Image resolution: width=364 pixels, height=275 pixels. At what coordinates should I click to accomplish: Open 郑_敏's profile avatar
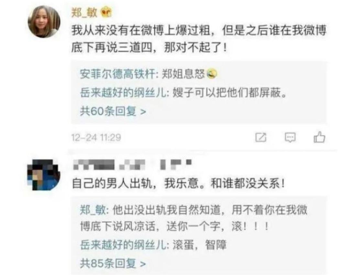pyautogui.click(x=44, y=22)
